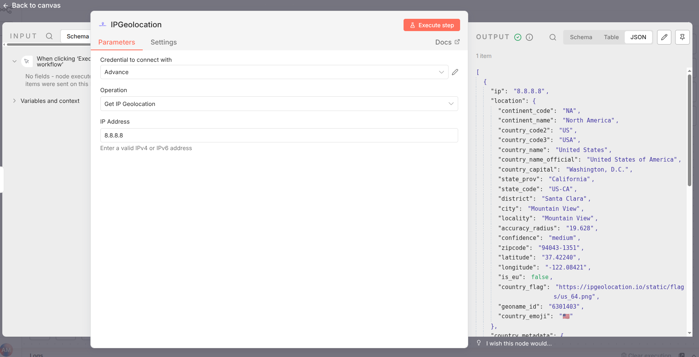Image resolution: width=699 pixels, height=357 pixels.
Task: Click the output panel search icon
Action: click(x=552, y=37)
